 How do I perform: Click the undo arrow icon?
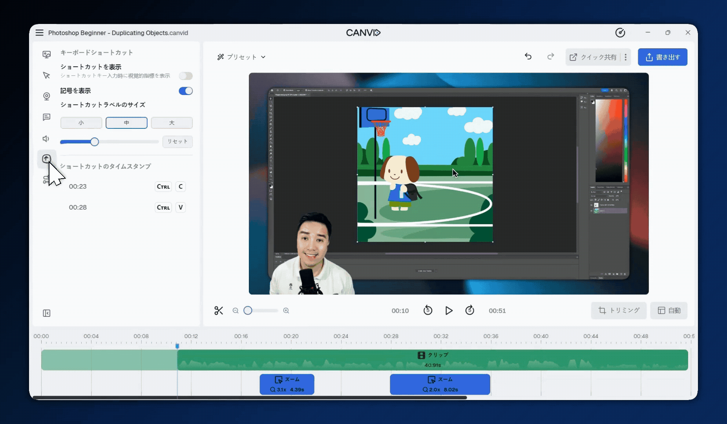(528, 57)
